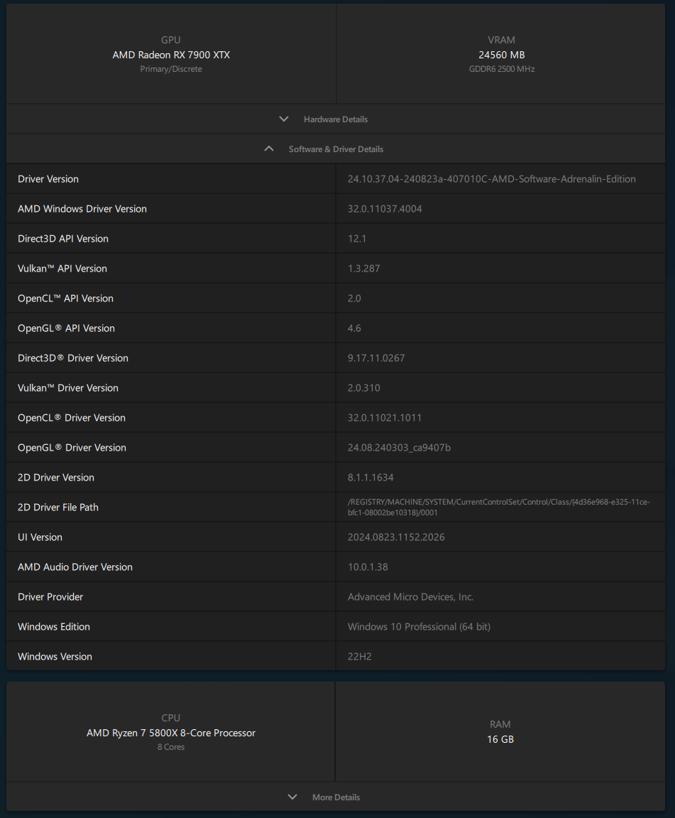Select UI Version value 2024.0823.1152.2026

click(396, 537)
